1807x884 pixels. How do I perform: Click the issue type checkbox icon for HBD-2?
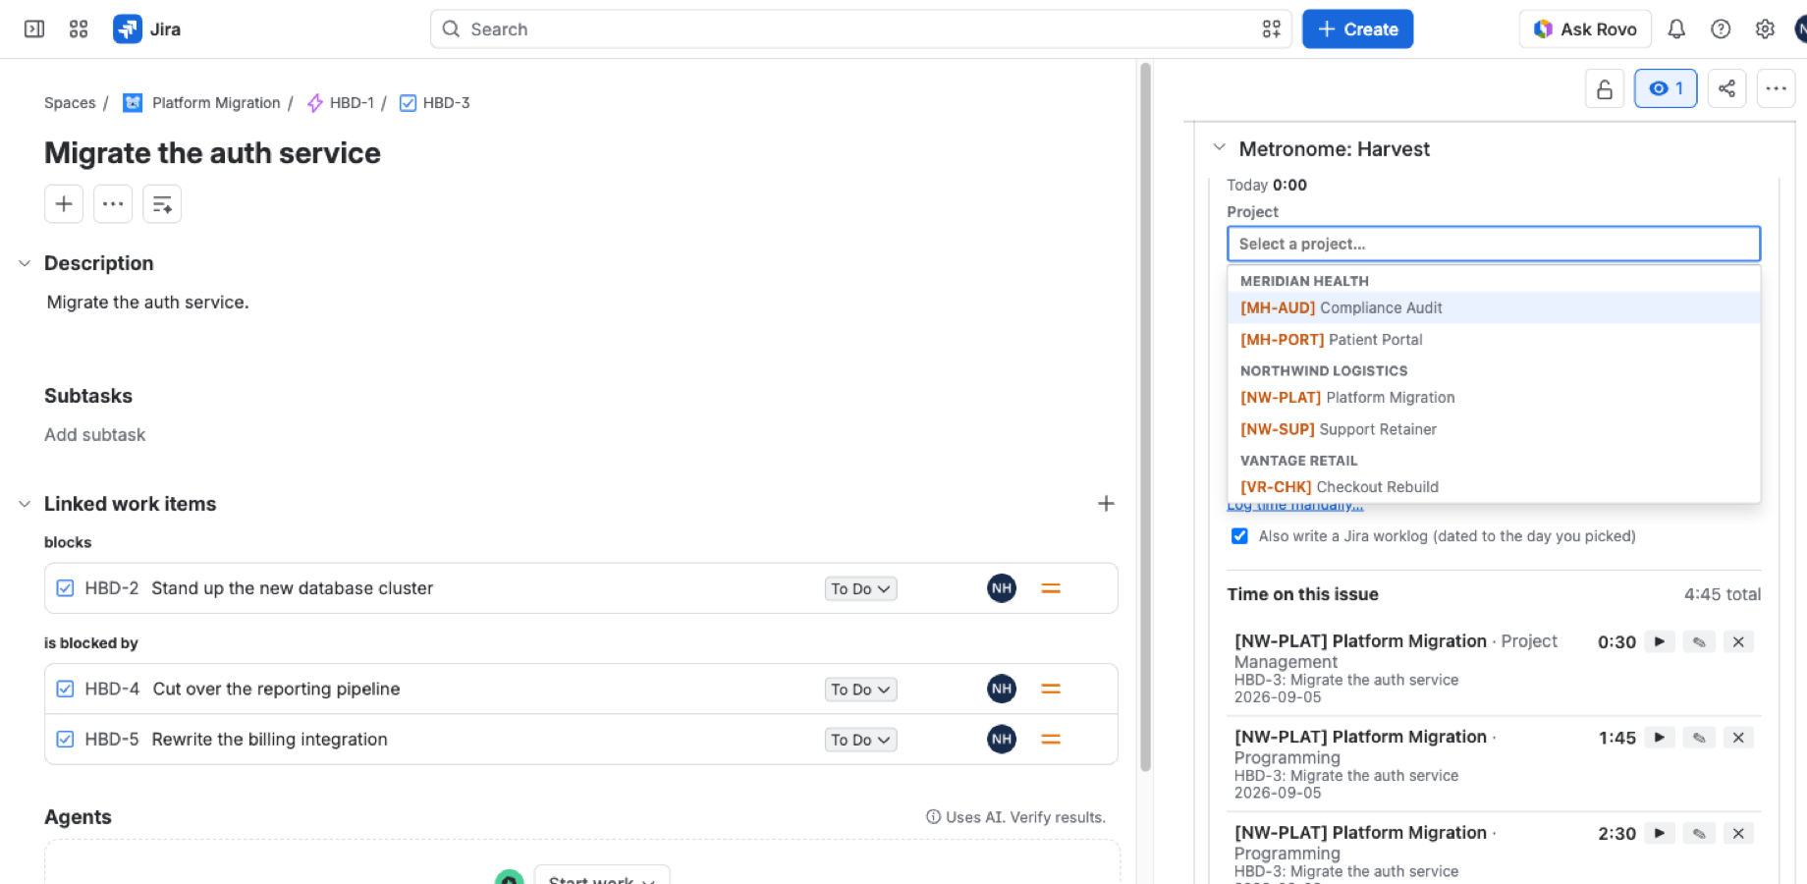click(65, 588)
